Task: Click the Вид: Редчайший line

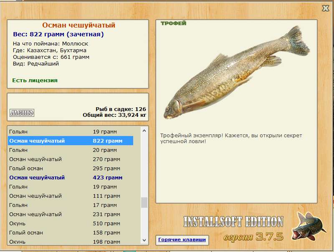Action: (x=36, y=64)
